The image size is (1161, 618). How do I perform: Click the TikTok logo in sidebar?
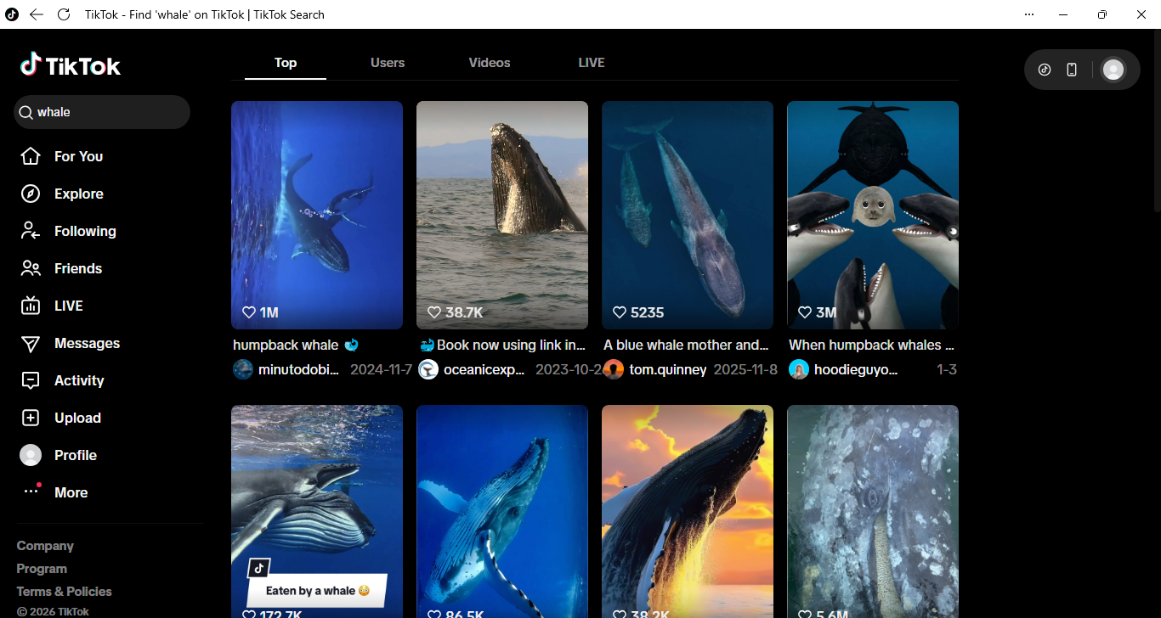click(71, 66)
